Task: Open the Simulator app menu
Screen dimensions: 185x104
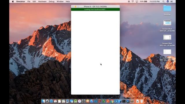Action: (x=21, y=1)
